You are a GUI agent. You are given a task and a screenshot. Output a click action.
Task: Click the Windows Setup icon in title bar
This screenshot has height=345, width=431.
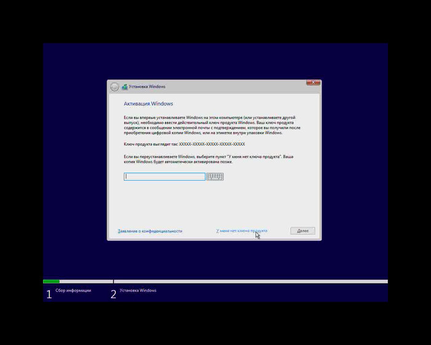coord(124,87)
